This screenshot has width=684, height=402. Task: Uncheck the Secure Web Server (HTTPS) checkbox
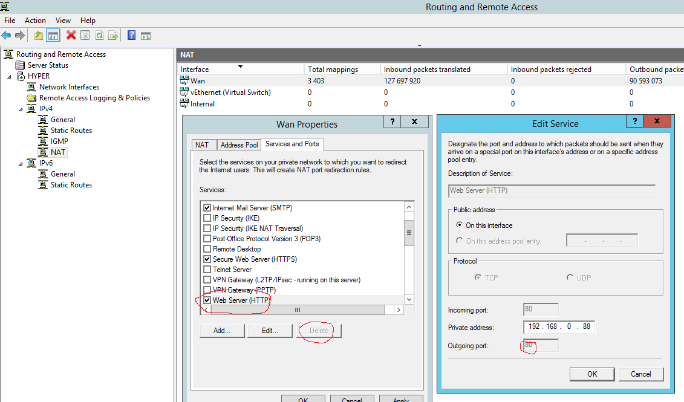pyautogui.click(x=207, y=259)
